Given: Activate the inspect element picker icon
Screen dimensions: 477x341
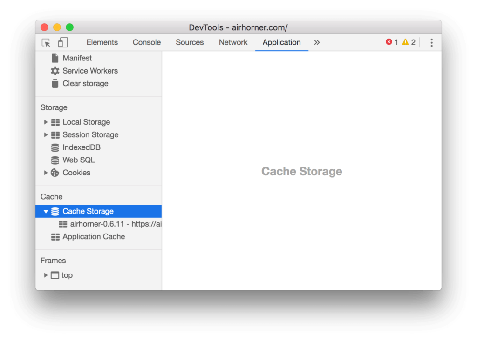Looking at the screenshot, I should coord(46,42).
